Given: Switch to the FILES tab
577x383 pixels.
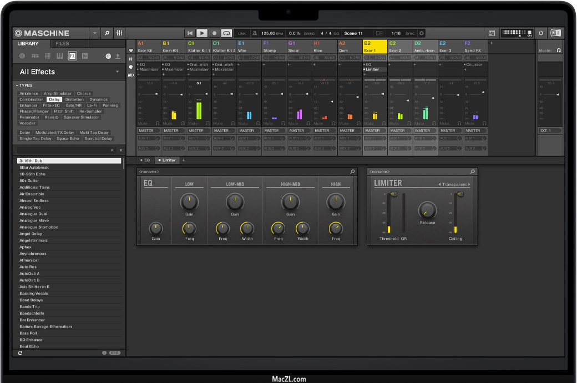Looking at the screenshot, I should 62,44.
